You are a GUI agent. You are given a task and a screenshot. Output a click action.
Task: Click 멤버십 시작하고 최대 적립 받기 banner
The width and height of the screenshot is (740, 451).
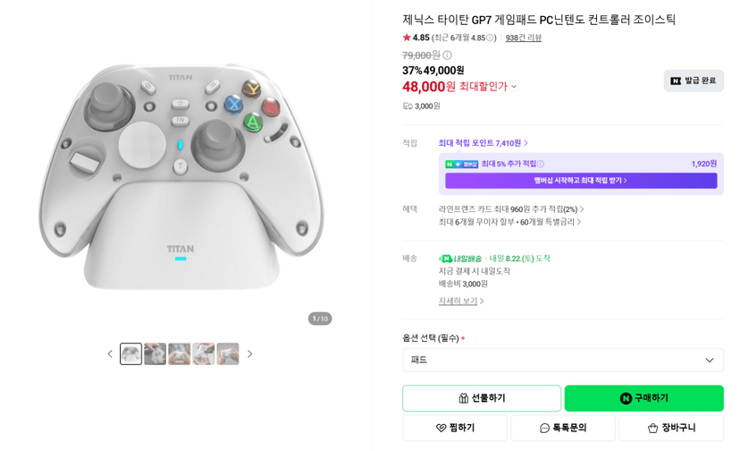[x=581, y=181]
